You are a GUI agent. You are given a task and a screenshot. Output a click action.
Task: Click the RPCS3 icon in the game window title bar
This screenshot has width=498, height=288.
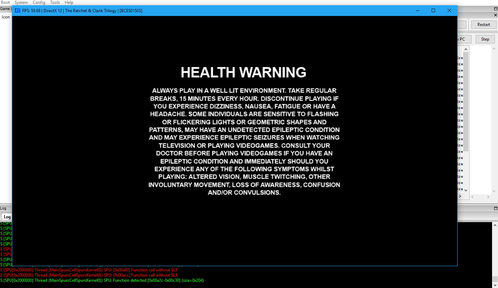pyautogui.click(x=17, y=11)
